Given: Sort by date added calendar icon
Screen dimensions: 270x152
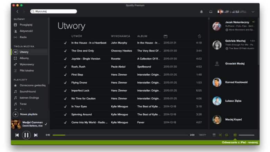Looking at the screenshot, I should [x=166, y=36].
